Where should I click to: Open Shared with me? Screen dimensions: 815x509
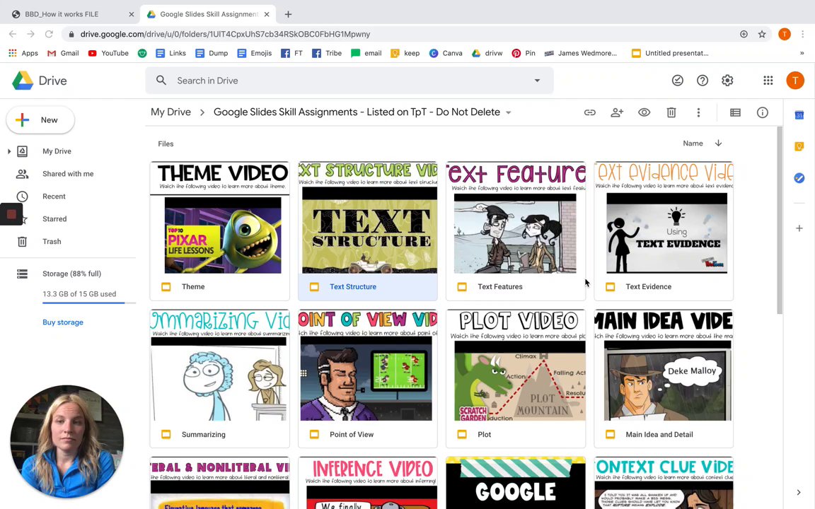click(68, 174)
